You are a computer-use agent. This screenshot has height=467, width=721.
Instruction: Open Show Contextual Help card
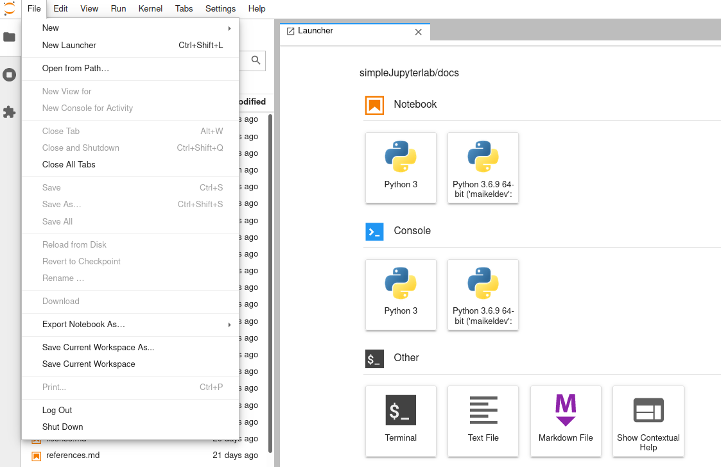tap(648, 421)
